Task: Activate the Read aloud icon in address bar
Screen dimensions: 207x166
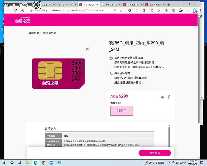Action: pyautogui.click(x=115, y=10)
